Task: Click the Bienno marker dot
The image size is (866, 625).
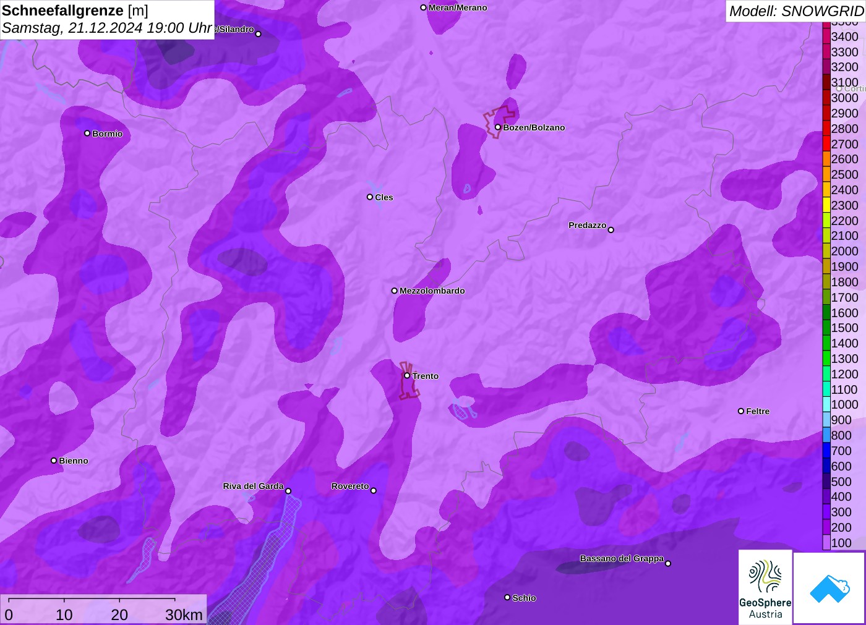Action: 54,461
